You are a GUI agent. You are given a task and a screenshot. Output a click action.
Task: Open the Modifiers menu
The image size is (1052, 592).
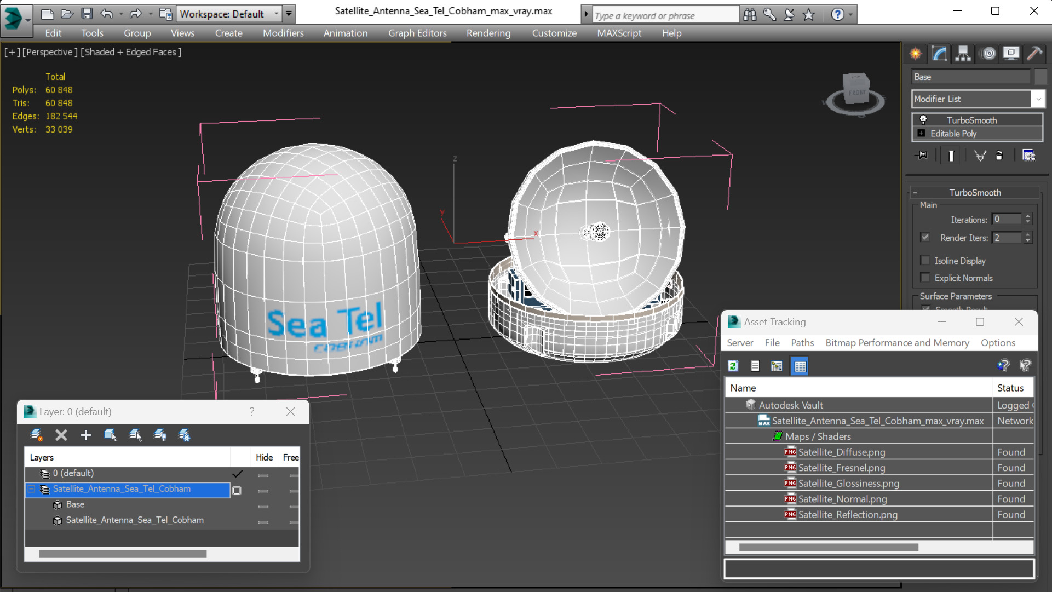tap(283, 33)
